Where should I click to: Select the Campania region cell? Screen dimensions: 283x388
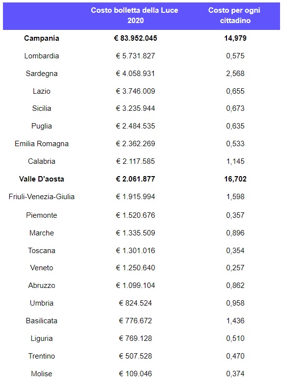pyautogui.click(x=42, y=38)
